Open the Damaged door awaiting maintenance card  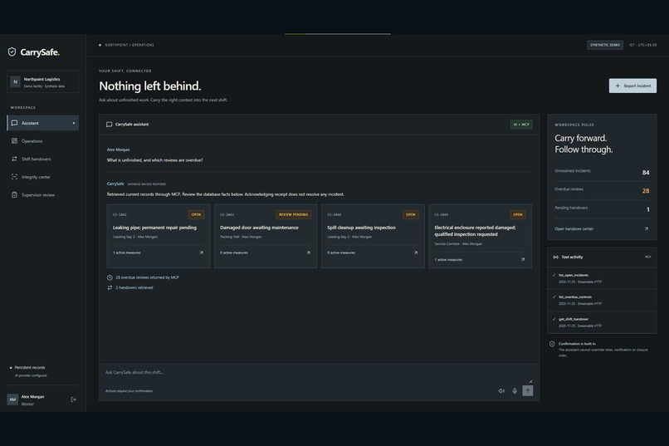(x=266, y=236)
